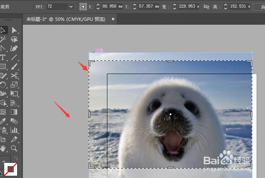Viewport: 265px width, 178px height.
Task: Click the crop box right-middle handle
Action: (x=251, y=114)
